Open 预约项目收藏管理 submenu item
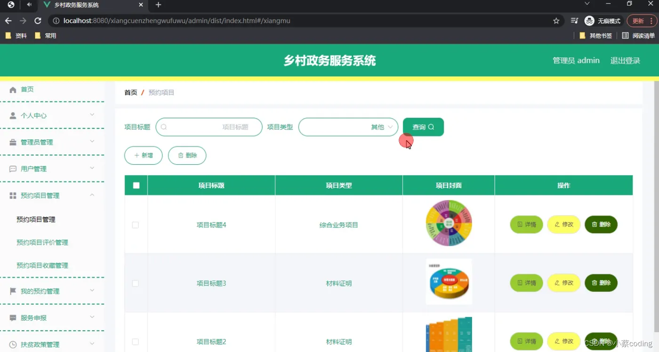659x352 pixels. coord(42,265)
